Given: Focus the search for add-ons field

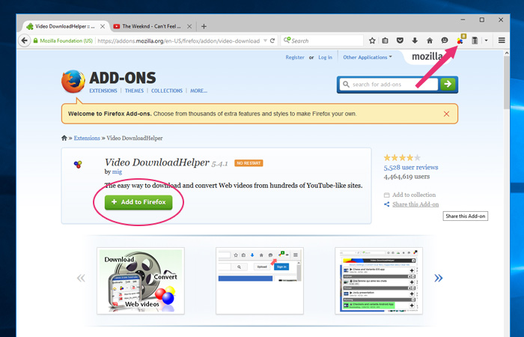Looking at the screenshot, I should click(x=389, y=84).
